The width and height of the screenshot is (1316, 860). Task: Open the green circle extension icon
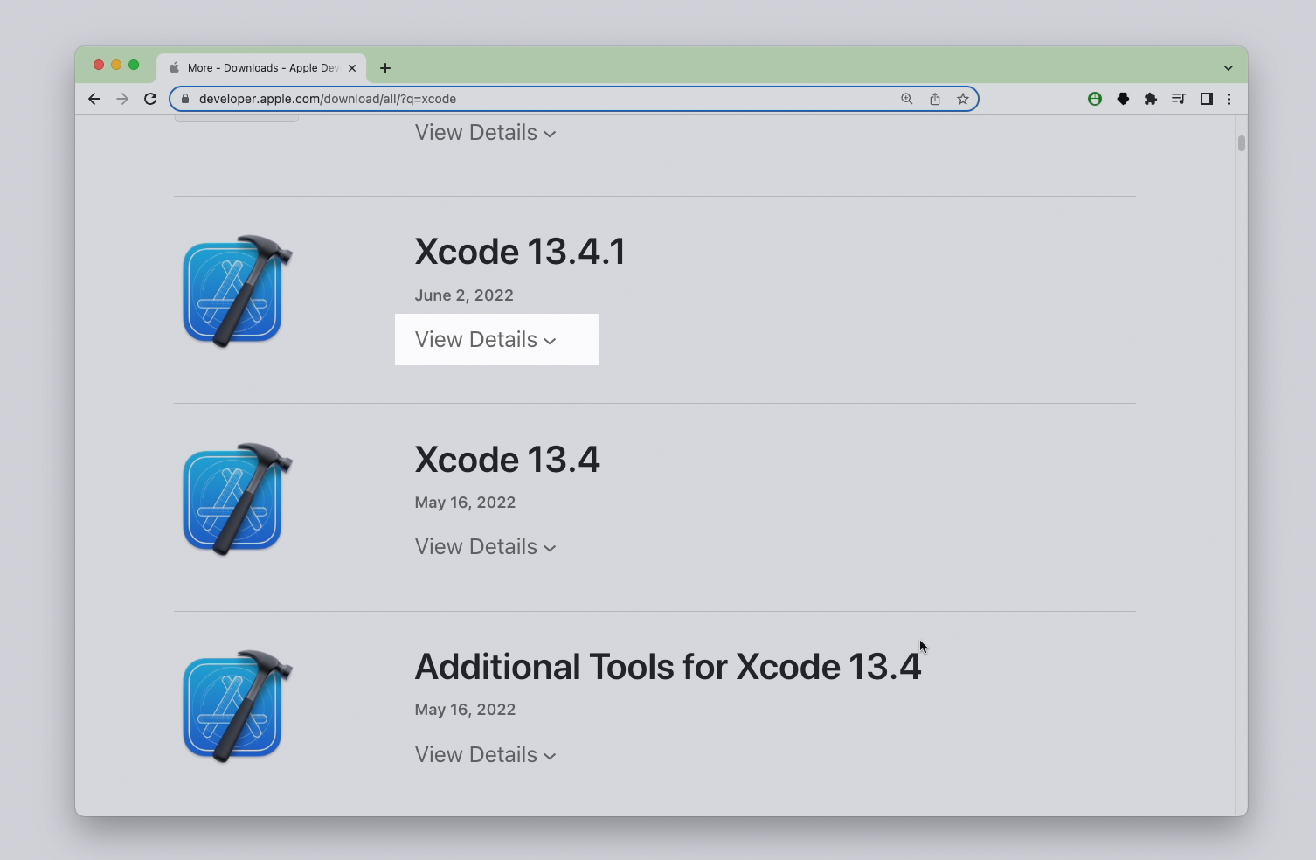(1095, 99)
